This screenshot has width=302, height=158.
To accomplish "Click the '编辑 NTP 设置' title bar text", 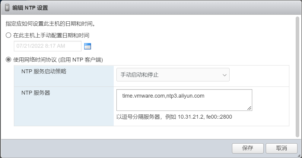I will click(x=30, y=8).
